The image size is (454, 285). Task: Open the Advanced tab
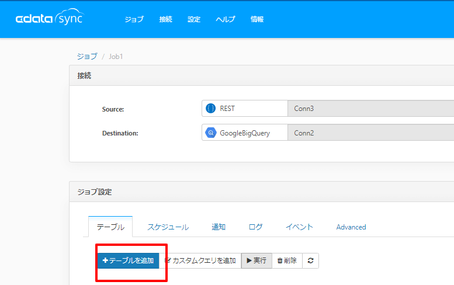(351, 227)
